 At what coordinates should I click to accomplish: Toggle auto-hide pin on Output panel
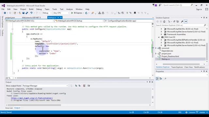point(150,82)
